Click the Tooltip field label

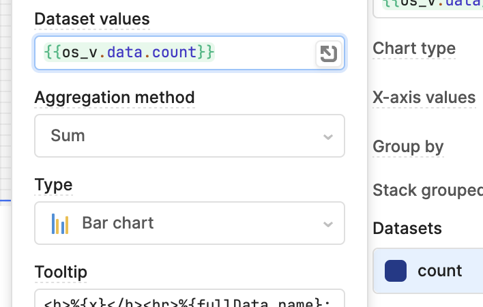[61, 272]
